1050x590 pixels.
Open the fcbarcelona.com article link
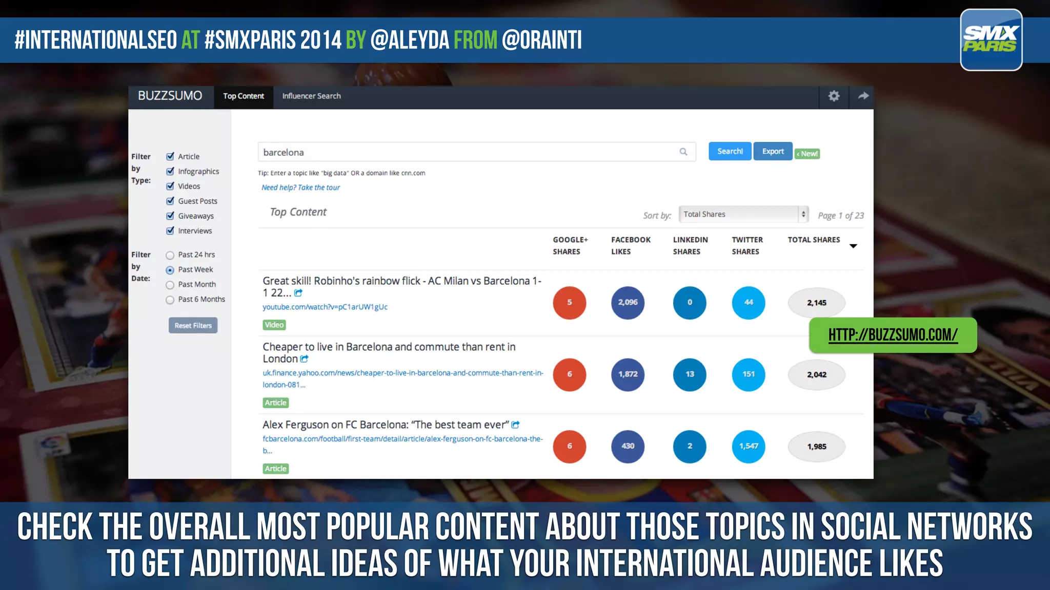[x=402, y=445]
